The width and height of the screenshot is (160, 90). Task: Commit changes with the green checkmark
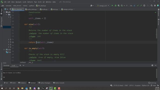[138, 5]
